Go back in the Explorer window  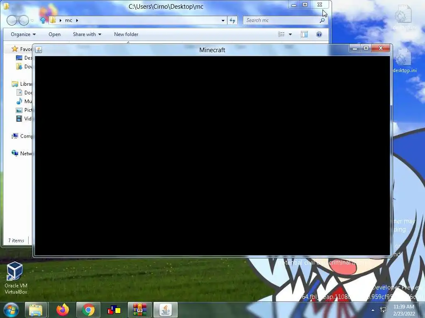click(x=12, y=20)
